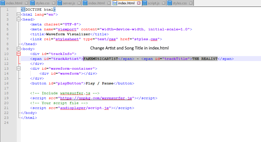Click the disk icon on the active index.html tab

(x=115, y=3)
